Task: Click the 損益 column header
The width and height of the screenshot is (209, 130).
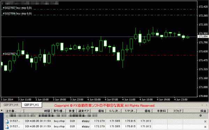Action: click(195, 111)
